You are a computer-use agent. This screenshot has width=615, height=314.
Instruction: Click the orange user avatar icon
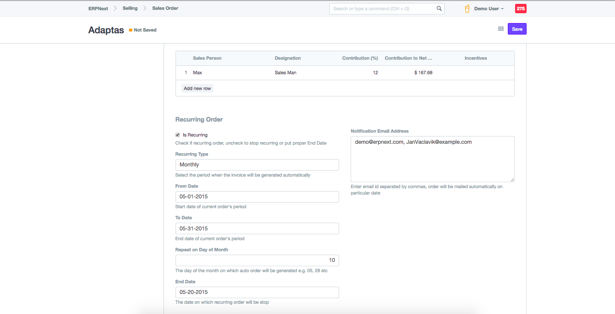pos(467,9)
